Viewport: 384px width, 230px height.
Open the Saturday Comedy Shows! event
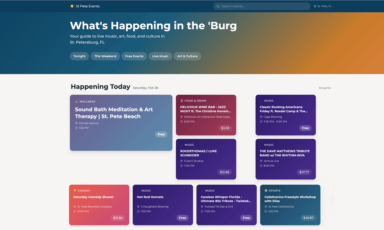99,205
